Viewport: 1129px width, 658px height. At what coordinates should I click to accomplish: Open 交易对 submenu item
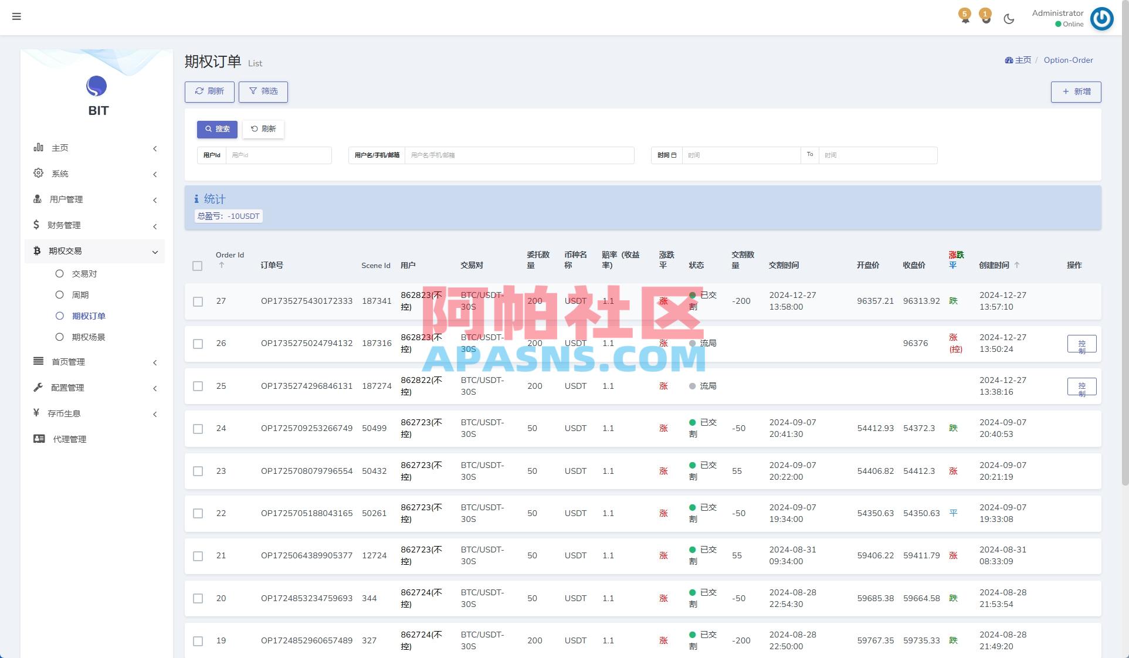pos(84,274)
